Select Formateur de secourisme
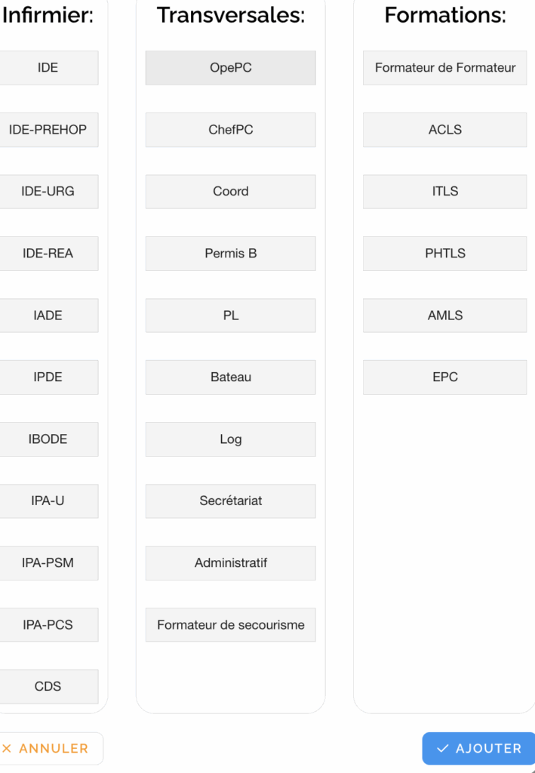Screen dimensions: 535x773 coord(230,625)
